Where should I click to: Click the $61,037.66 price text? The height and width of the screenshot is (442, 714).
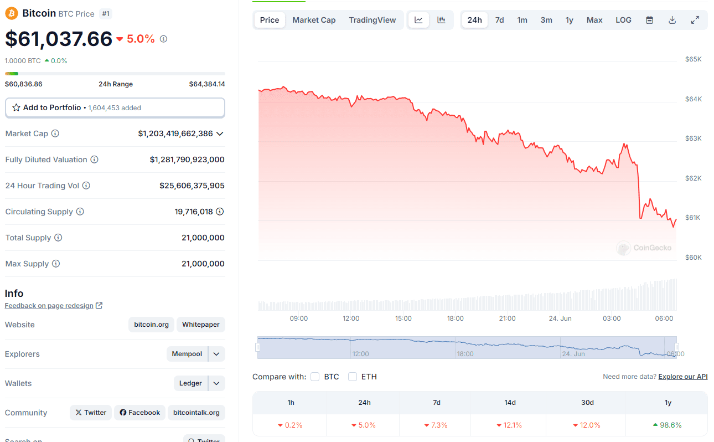pyautogui.click(x=59, y=39)
